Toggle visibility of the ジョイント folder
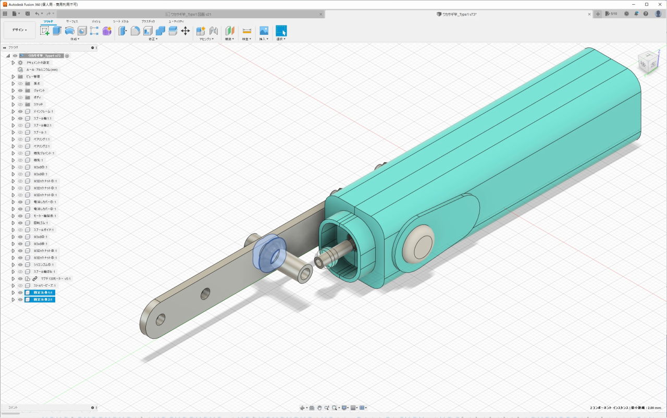Viewport: 667px width, 418px height. click(20, 91)
